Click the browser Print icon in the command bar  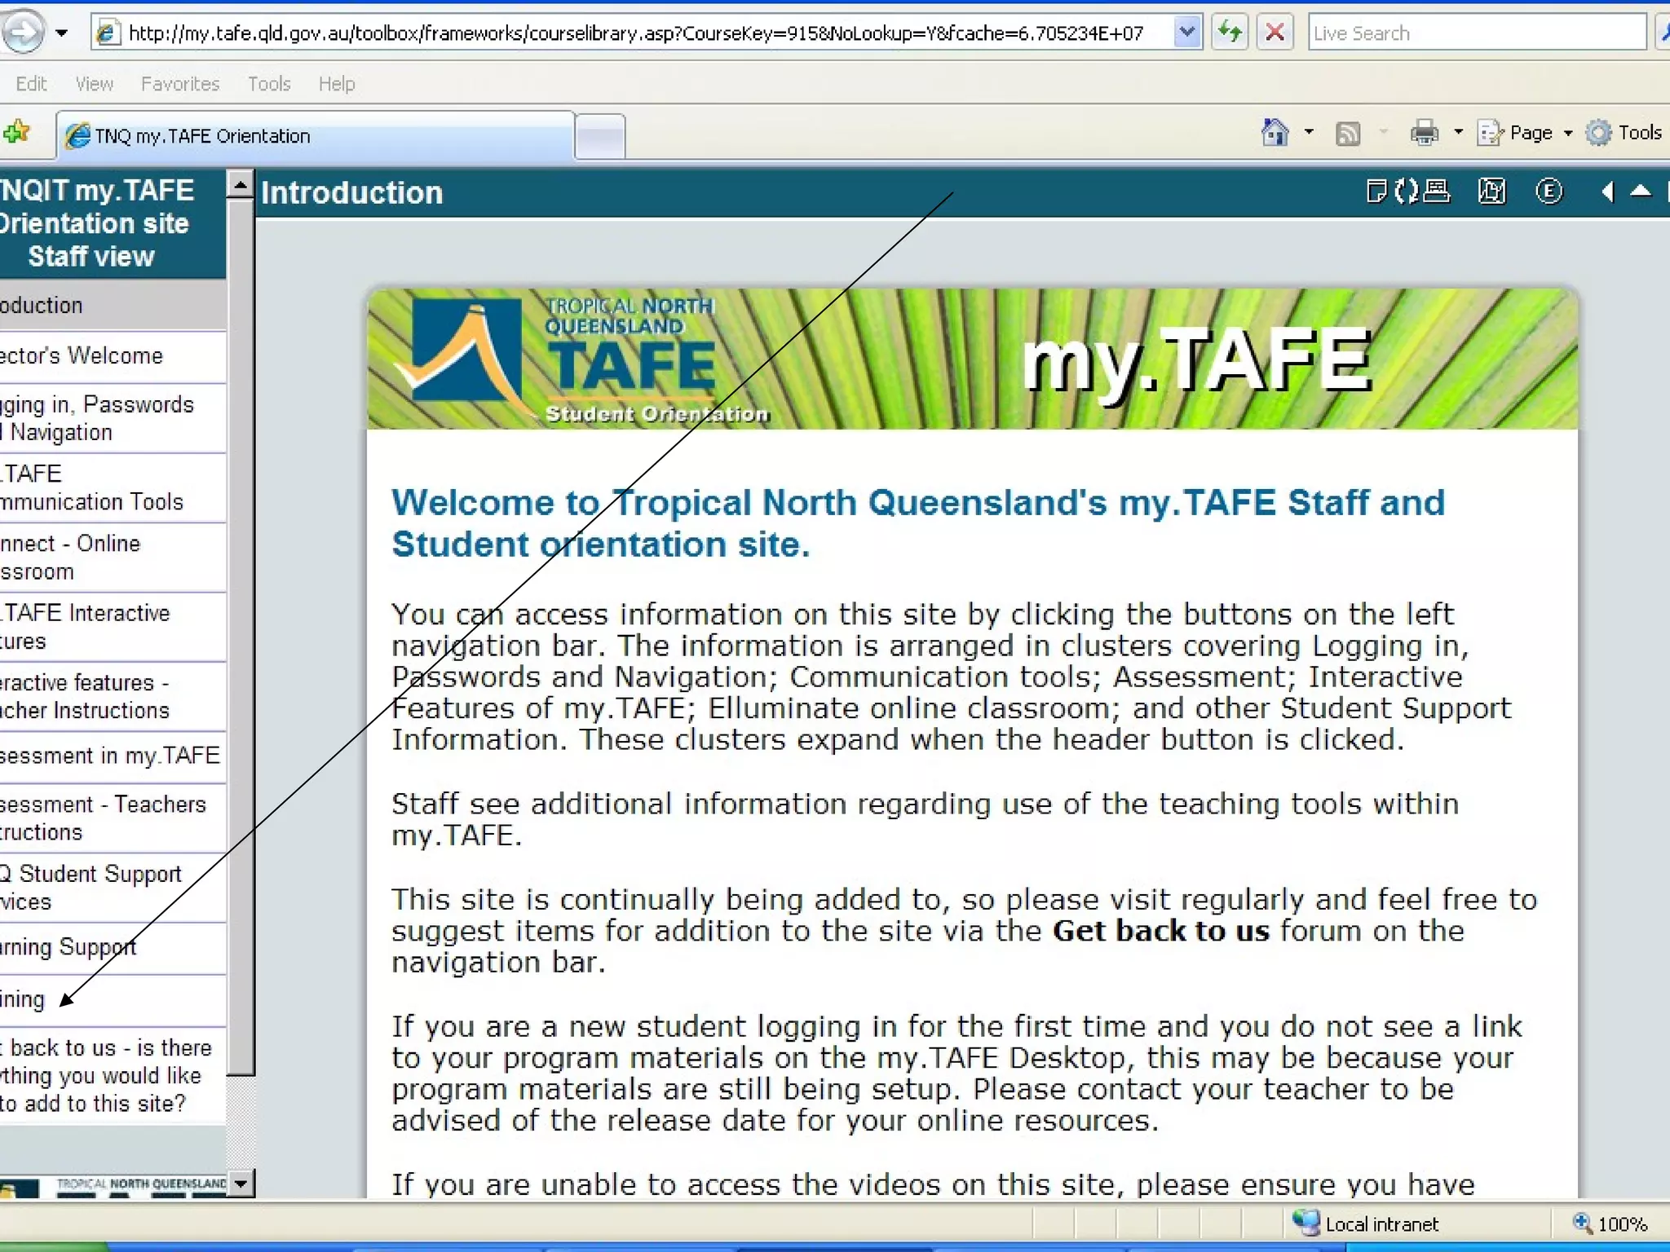(1424, 133)
